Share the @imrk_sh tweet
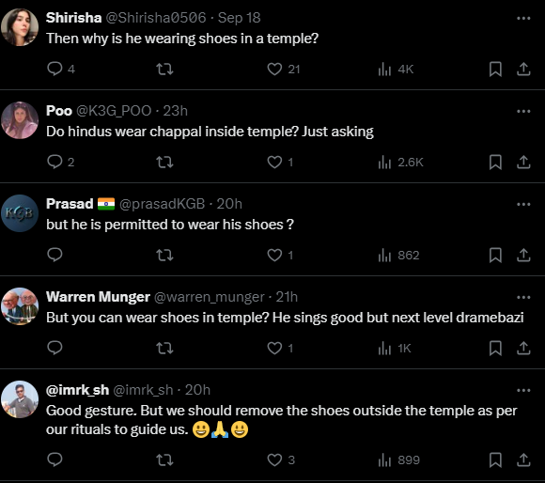The width and height of the screenshot is (545, 483). (523, 460)
